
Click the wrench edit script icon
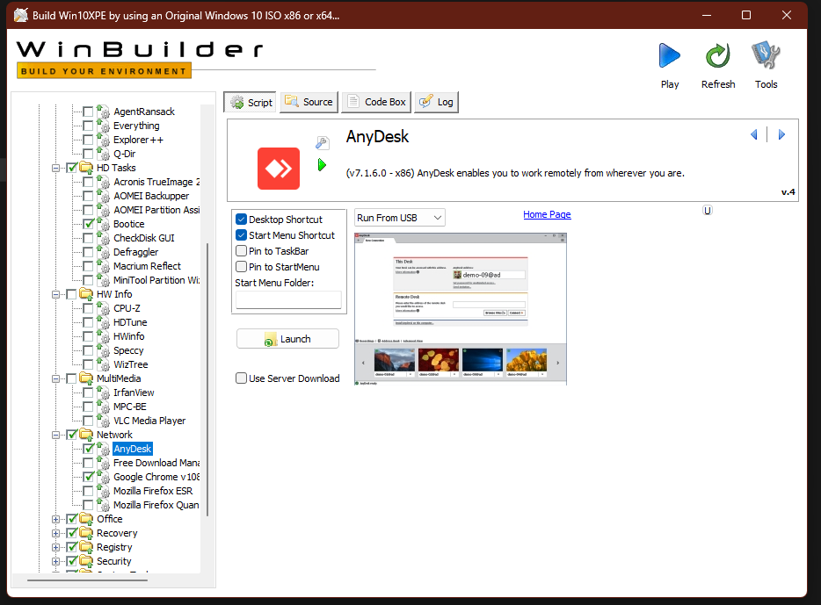(322, 142)
